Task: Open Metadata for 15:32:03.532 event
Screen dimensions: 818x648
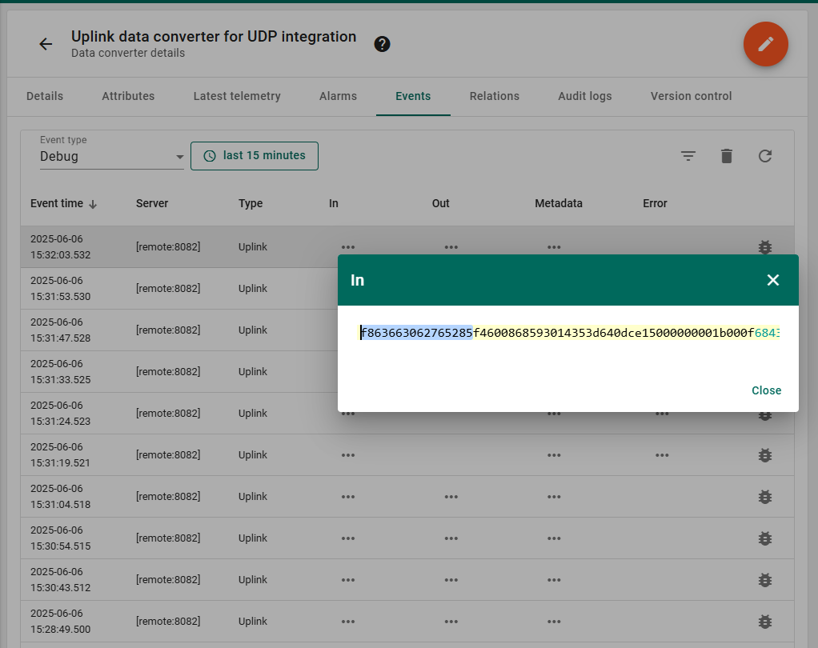Action: [x=554, y=247]
